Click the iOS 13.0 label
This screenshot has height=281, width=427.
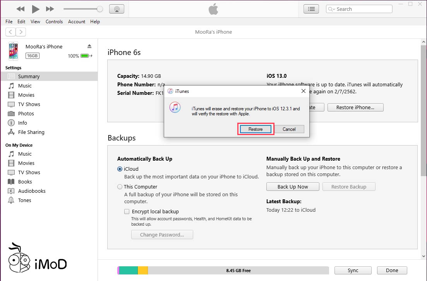[277, 76]
